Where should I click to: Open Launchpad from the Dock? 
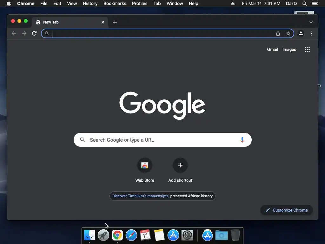(103, 235)
